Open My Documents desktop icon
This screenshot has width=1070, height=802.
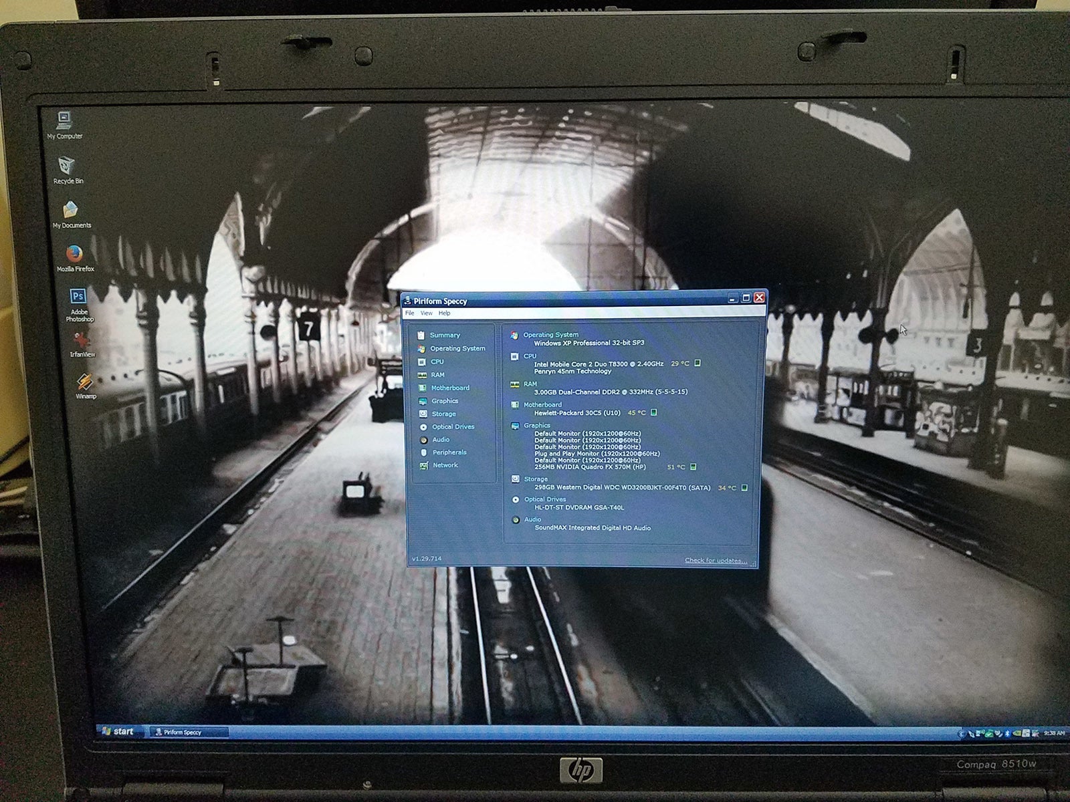[x=72, y=215]
